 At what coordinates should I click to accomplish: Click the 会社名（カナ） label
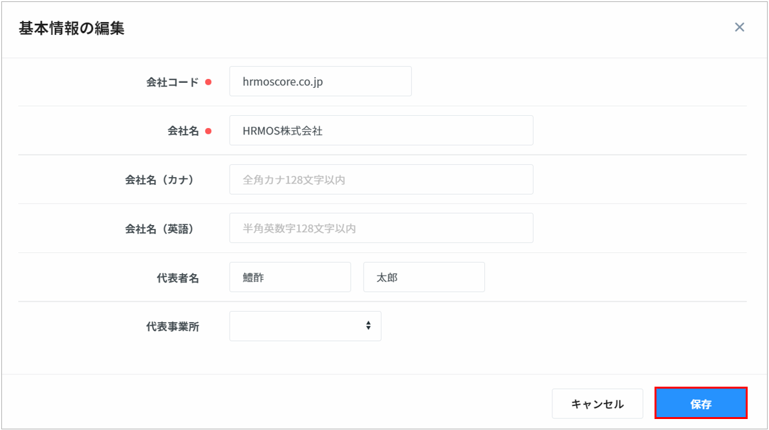160,180
